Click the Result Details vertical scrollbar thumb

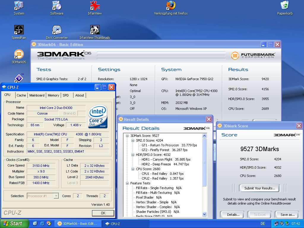pyautogui.click(x=204, y=162)
